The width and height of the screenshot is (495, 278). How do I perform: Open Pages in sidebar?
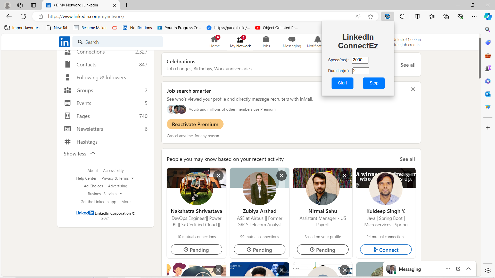tap(106, 116)
